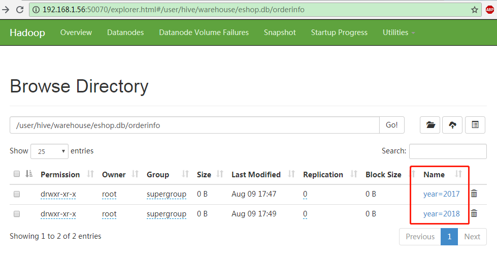Screen dimensions: 497x255
Task: Sort by the Permission column arrows
Action: pyautogui.click(x=90, y=174)
